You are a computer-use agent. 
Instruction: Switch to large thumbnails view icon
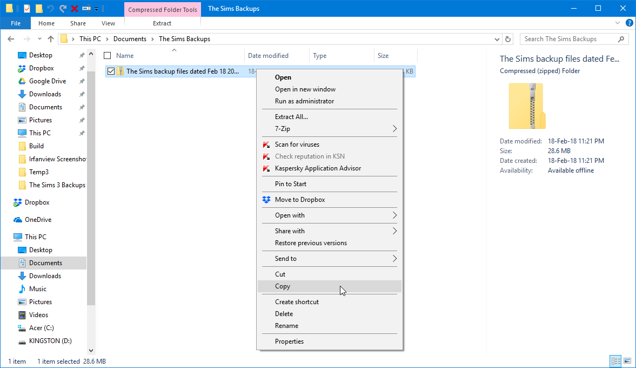(627, 361)
